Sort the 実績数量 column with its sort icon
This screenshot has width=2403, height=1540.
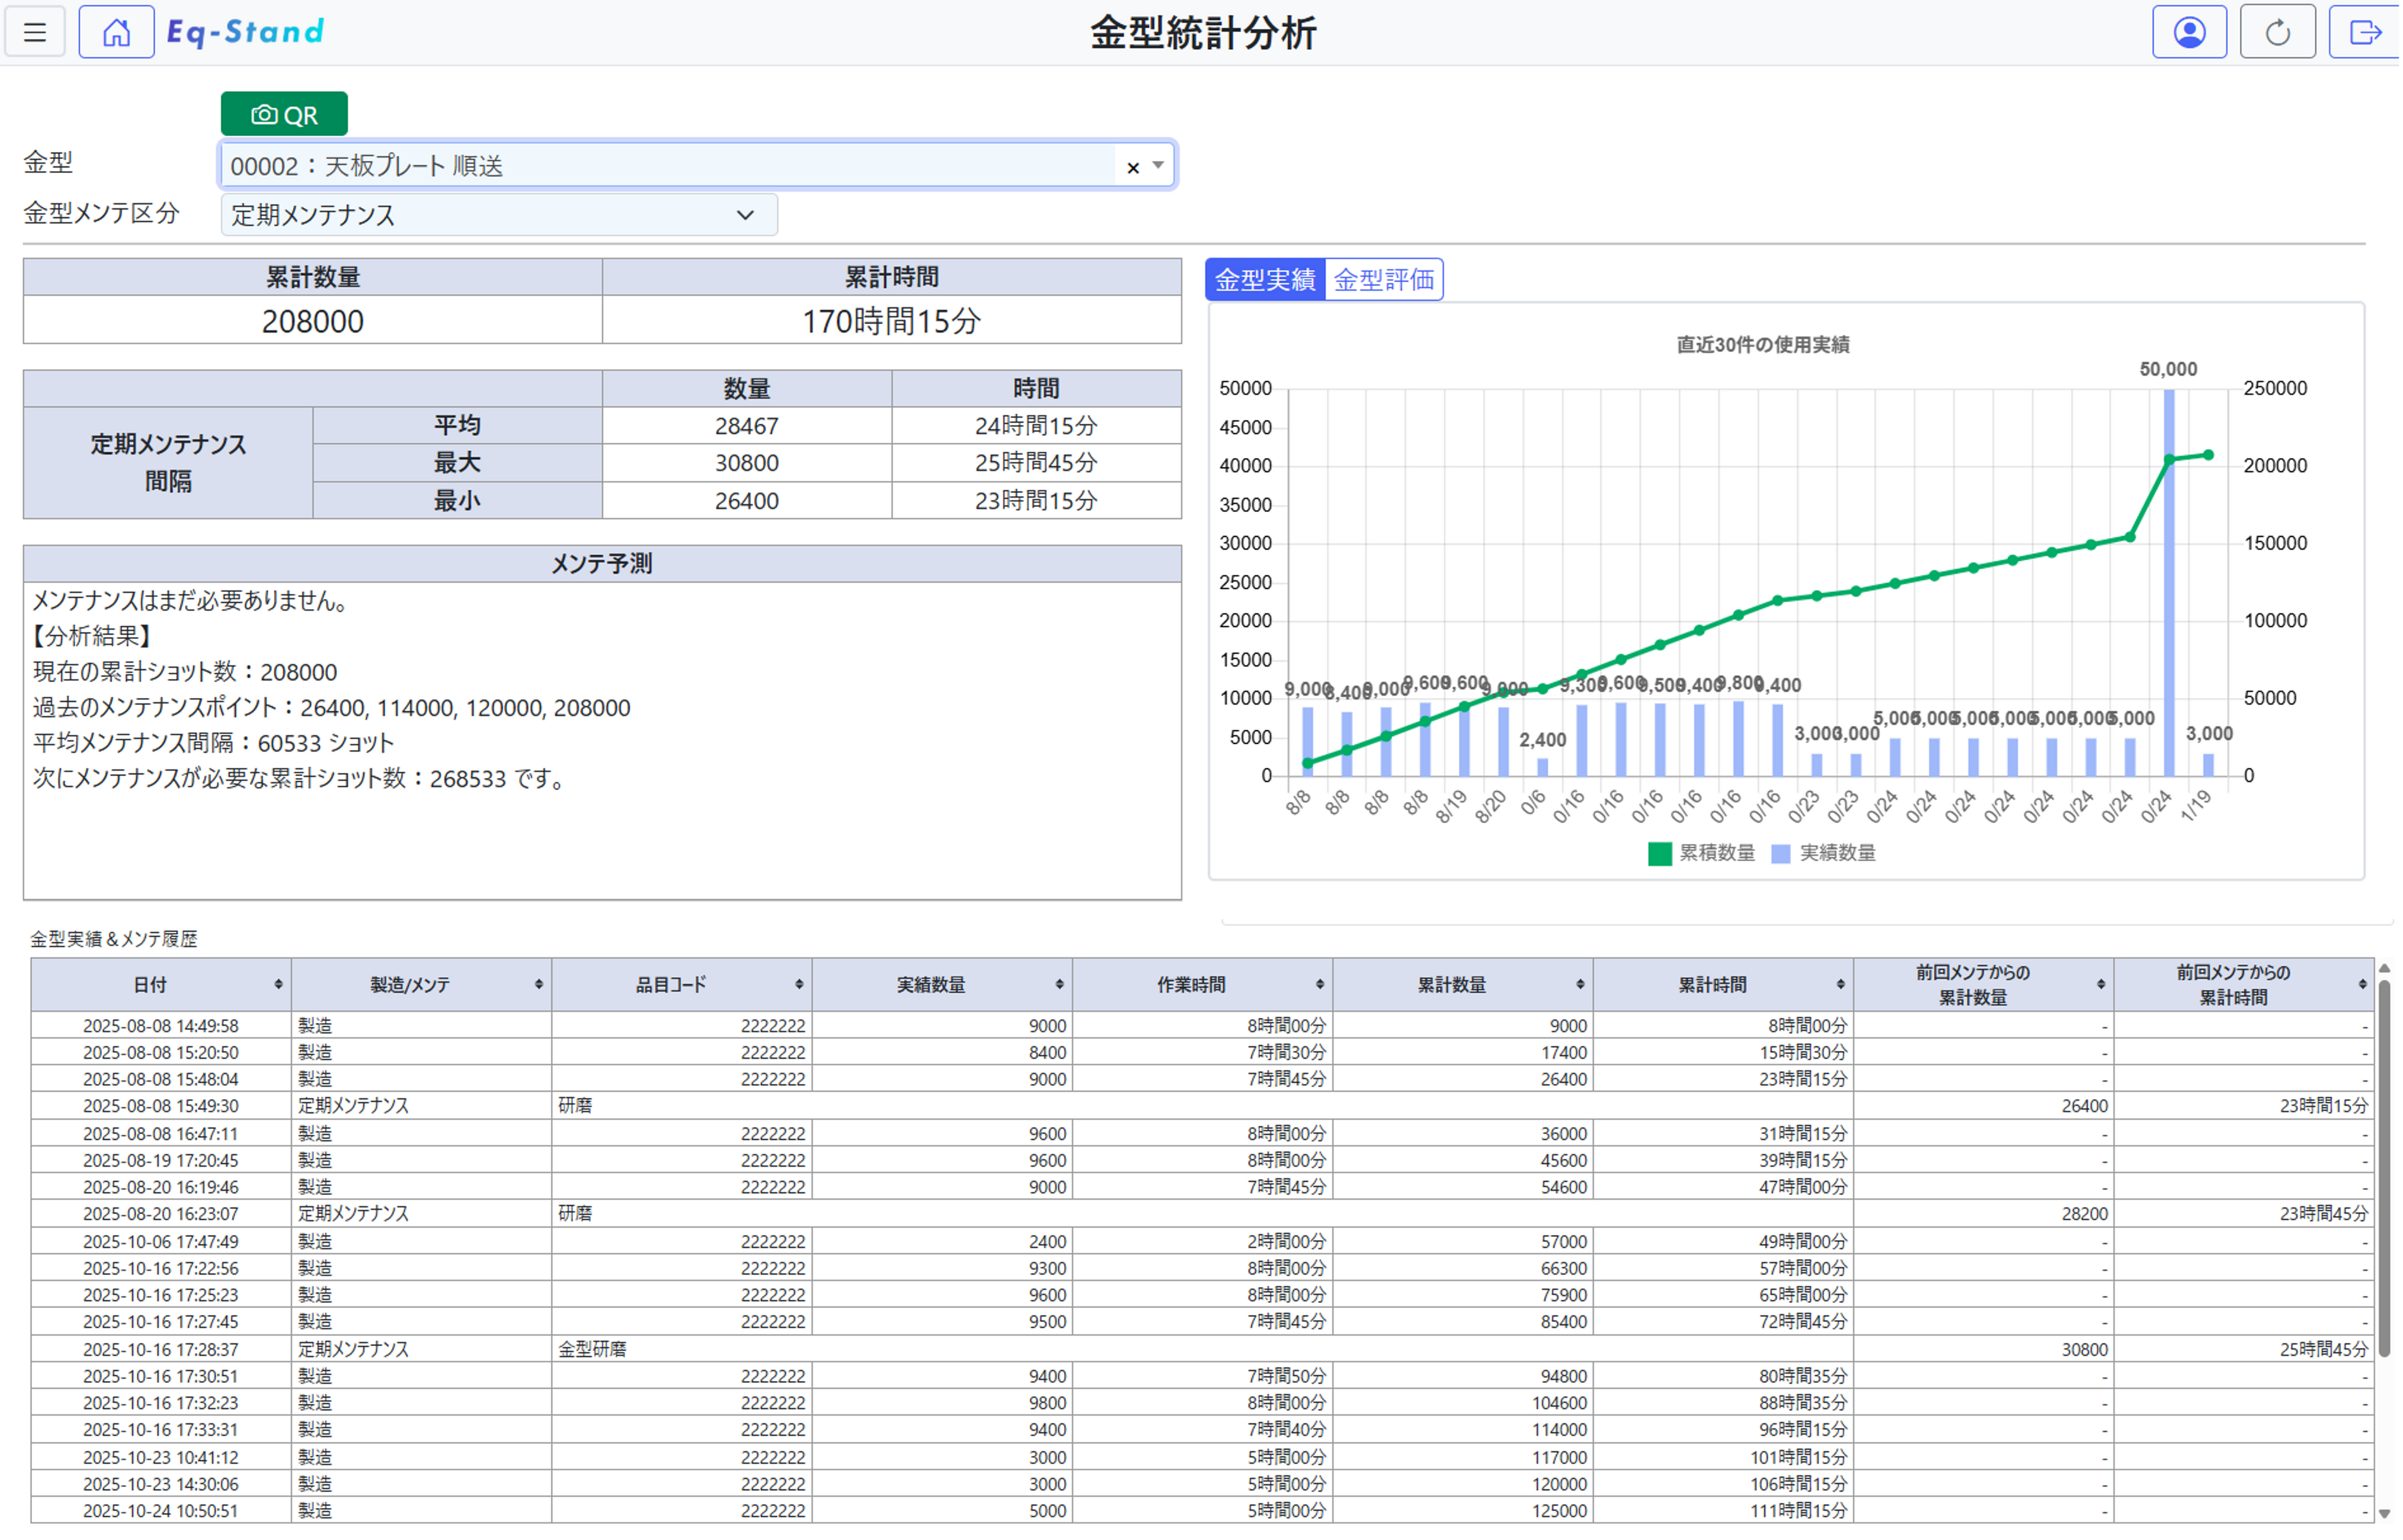pyautogui.click(x=1059, y=985)
